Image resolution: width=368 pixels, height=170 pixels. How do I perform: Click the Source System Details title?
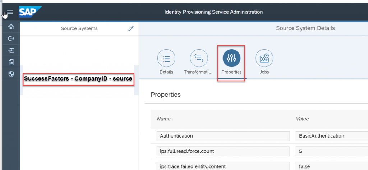tap(305, 28)
